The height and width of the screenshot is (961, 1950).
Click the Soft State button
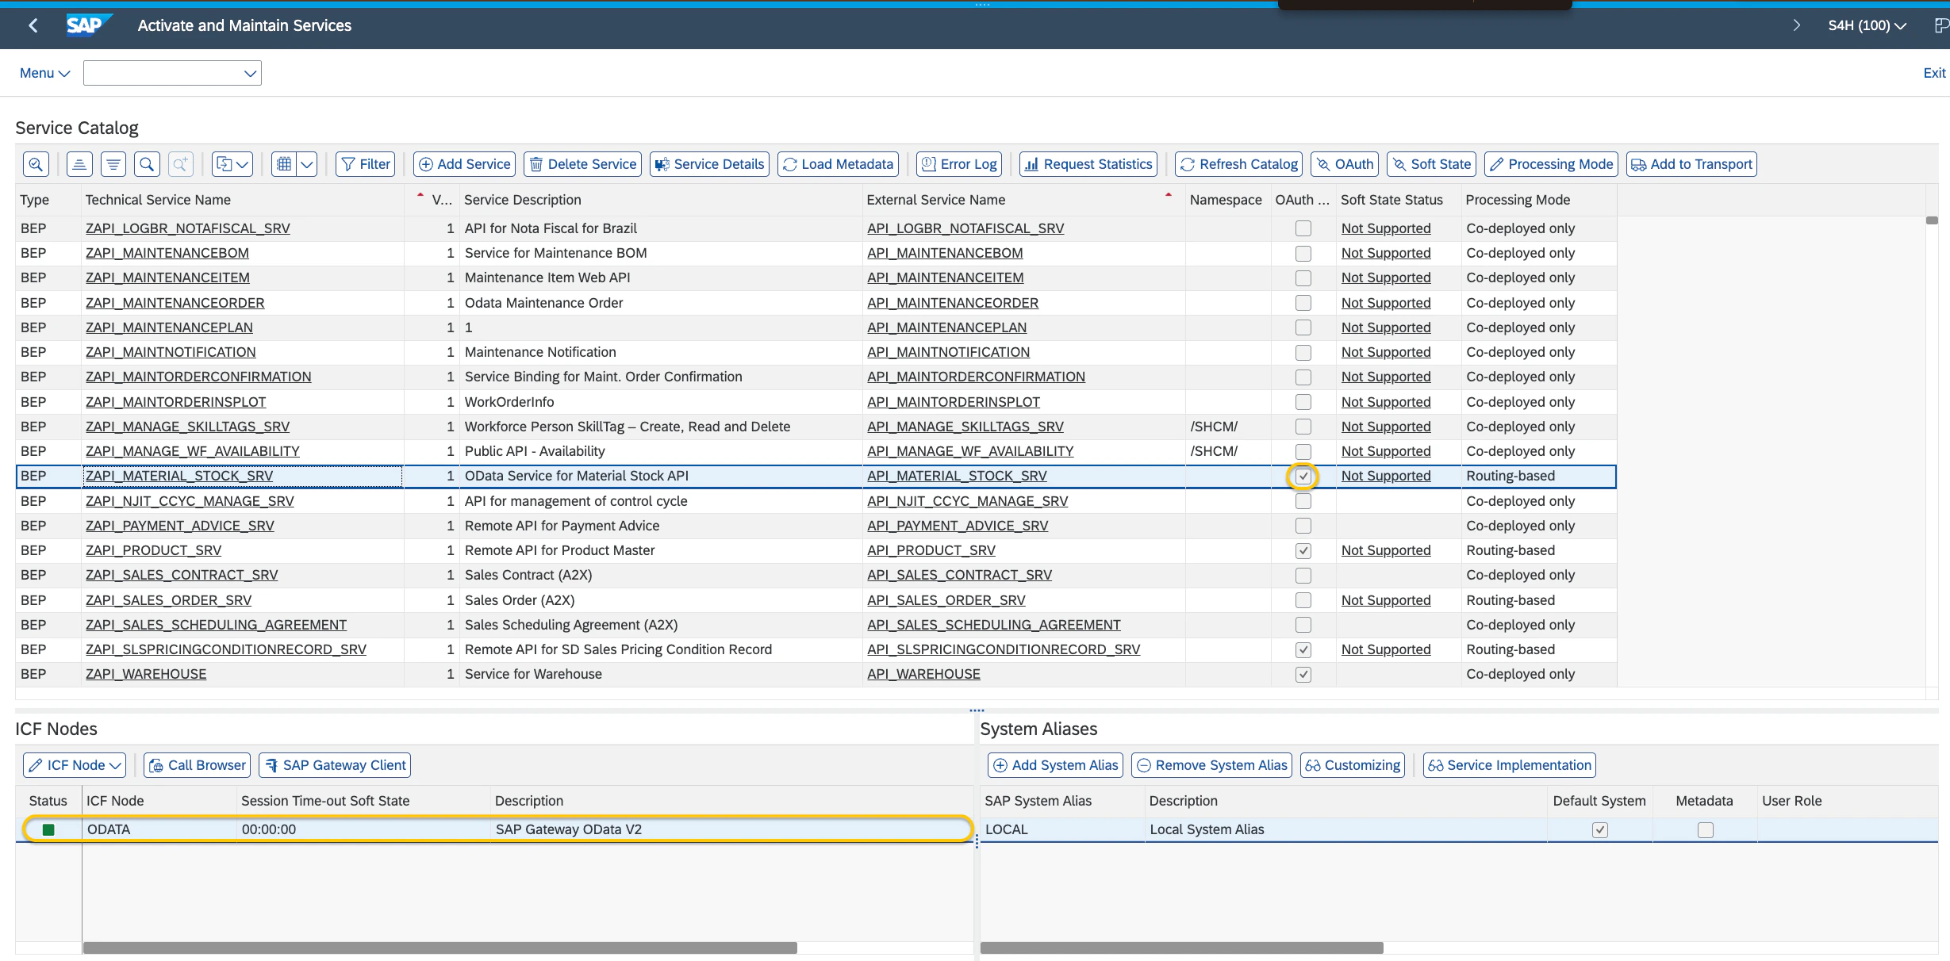click(1432, 164)
